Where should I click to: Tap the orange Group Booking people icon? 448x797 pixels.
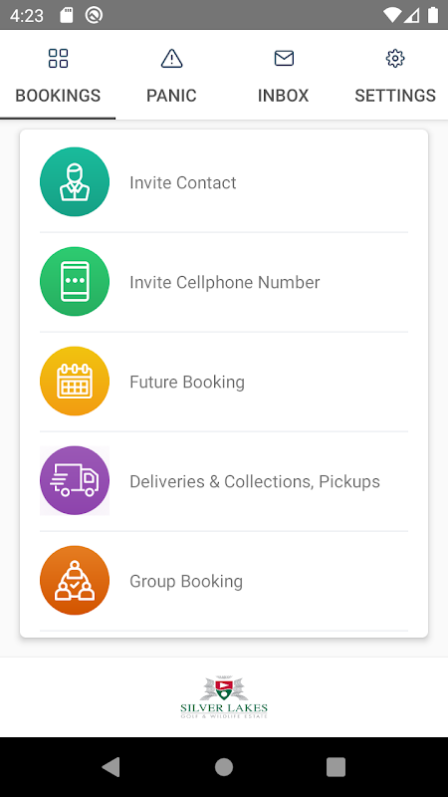tap(75, 581)
